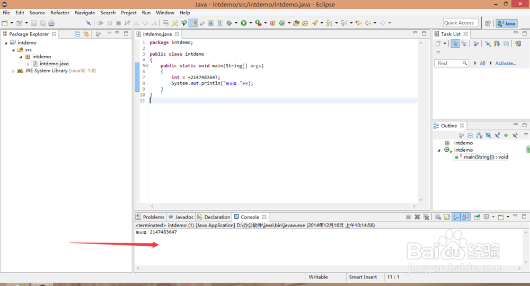
Task: Click the All link in Task List
Action: [482, 63]
